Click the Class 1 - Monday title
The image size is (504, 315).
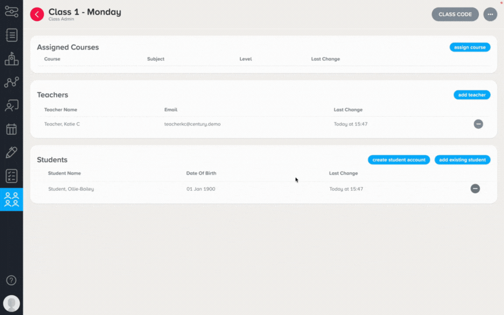click(x=85, y=12)
